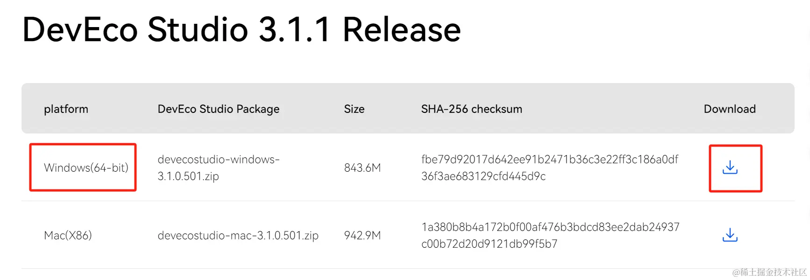
Task: Click the platform column header
Action: (66, 109)
